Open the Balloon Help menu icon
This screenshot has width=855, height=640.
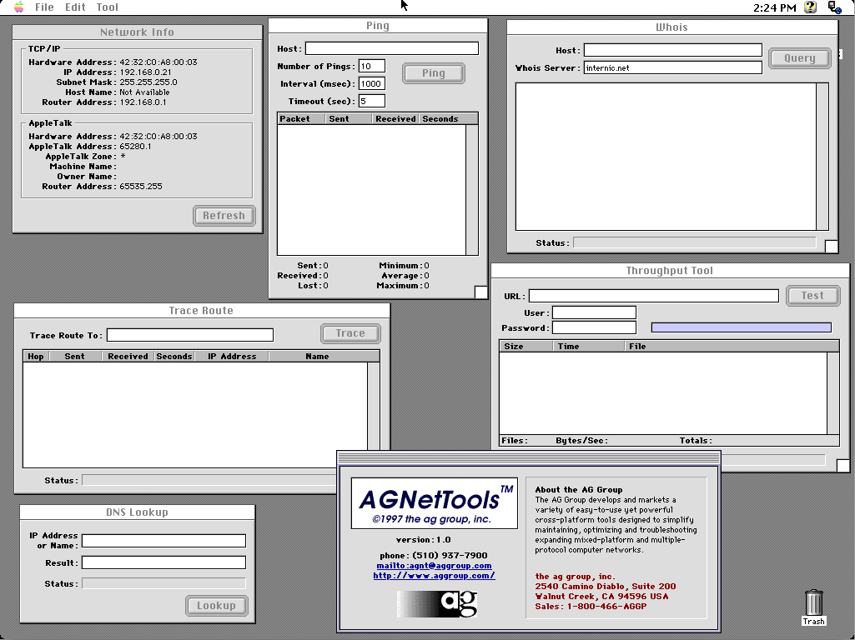(811, 7)
